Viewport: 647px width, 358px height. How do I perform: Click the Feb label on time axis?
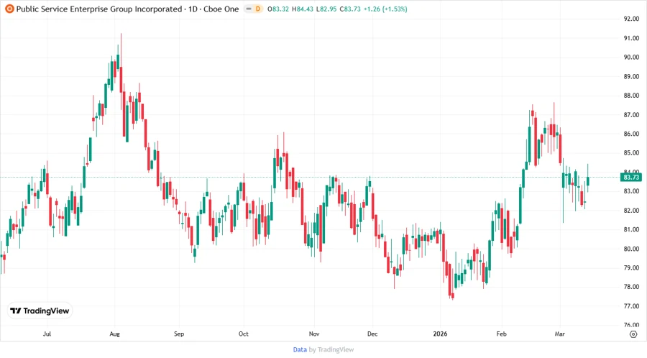point(501,334)
